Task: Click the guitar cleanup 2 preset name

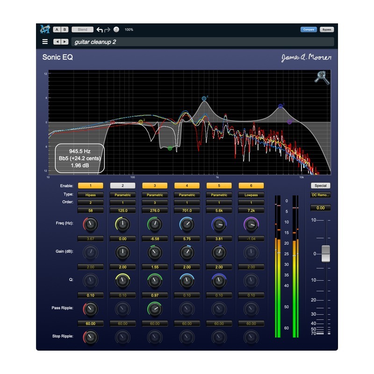Action: click(x=95, y=42)
